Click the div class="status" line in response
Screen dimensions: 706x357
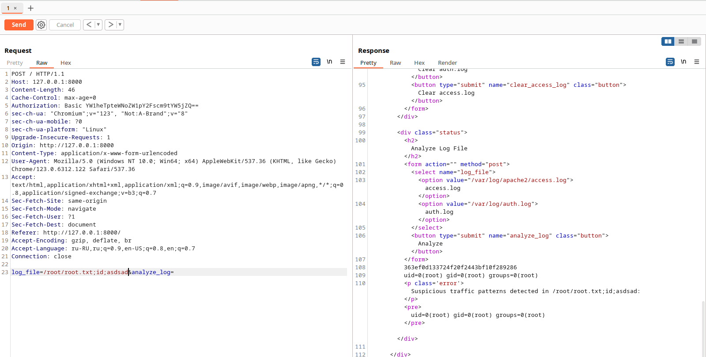(432, 133)
